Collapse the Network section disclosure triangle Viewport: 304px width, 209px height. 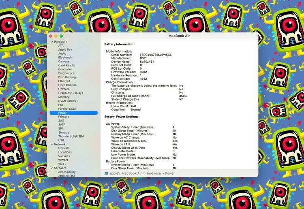click(x=51, y=144)
